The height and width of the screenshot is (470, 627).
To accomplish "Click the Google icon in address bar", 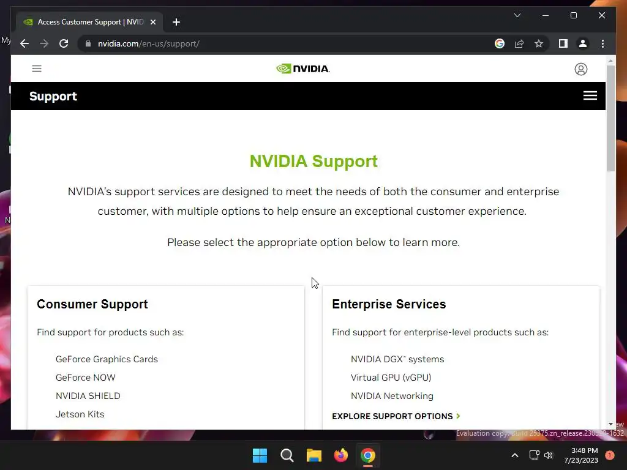I will click(x=500, y=43).
